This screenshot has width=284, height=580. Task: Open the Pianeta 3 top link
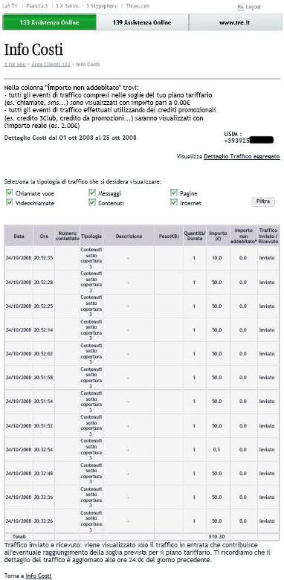(x=36, y=6)
